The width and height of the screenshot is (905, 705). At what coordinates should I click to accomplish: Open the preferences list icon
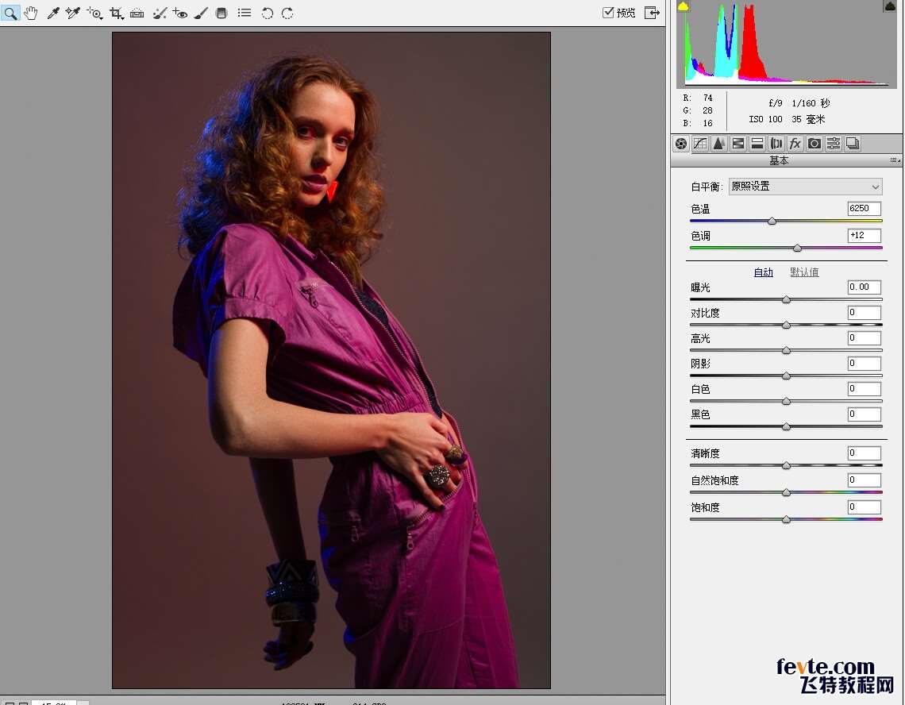tap(245, 13)
